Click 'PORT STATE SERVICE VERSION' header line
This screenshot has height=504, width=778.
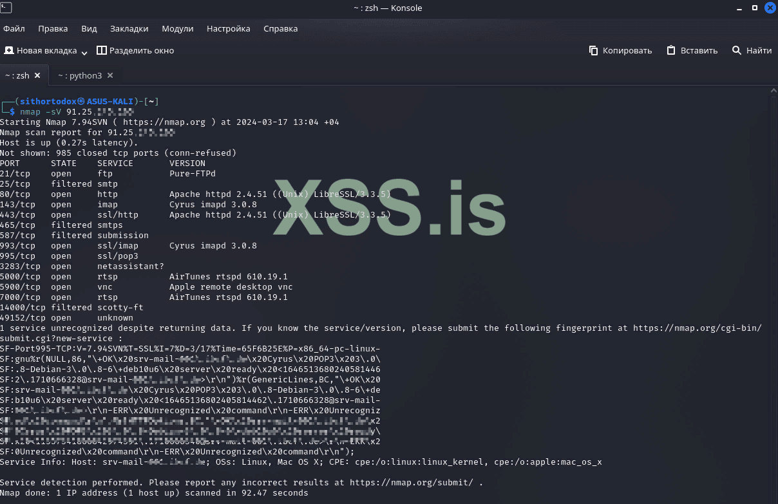tap(102, 163)
